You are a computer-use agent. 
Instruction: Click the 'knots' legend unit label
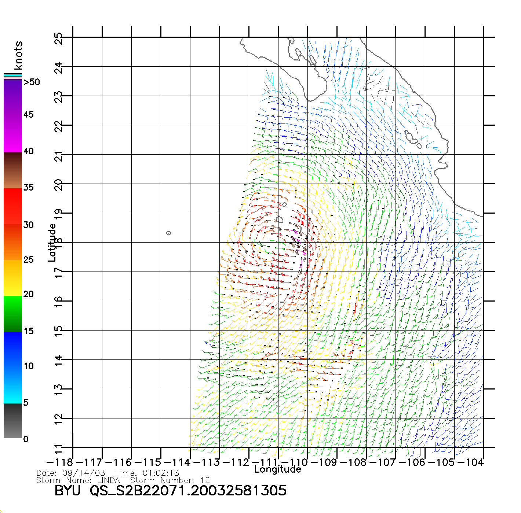pyautogui.click(x=18, y=55)
